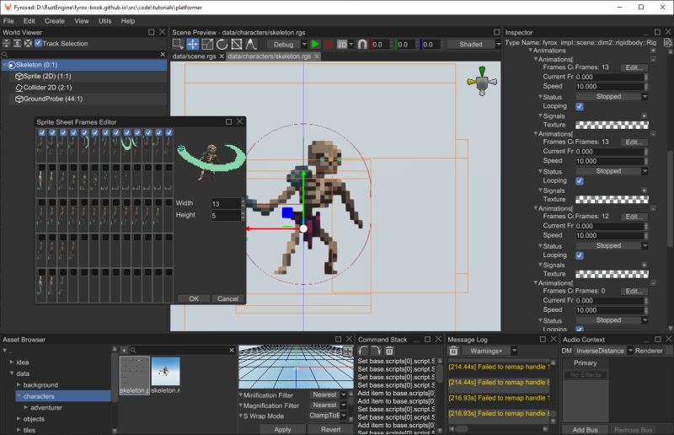
Task: Close the data/scene.rgs tab
Action: click(x=222, y=56)
